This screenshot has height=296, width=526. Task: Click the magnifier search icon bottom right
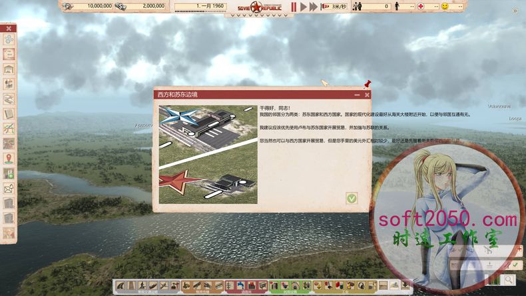509,280
